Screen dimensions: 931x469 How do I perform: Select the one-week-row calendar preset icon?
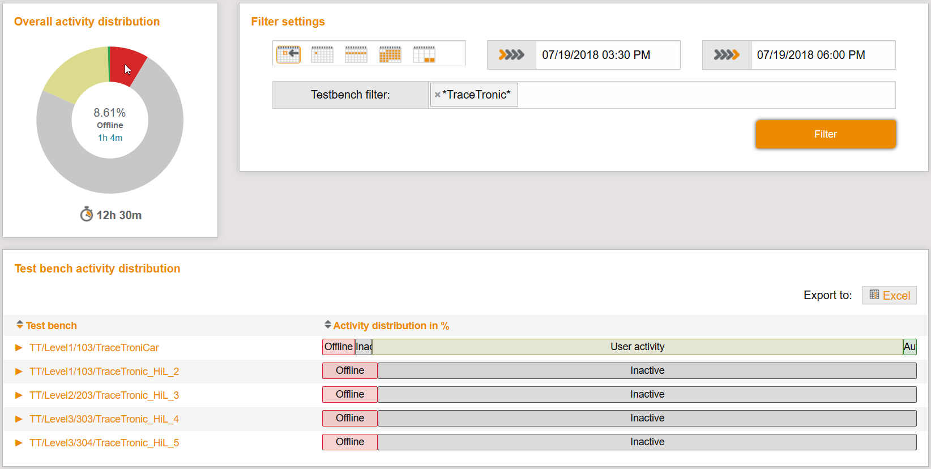click(x=356, y=55)
